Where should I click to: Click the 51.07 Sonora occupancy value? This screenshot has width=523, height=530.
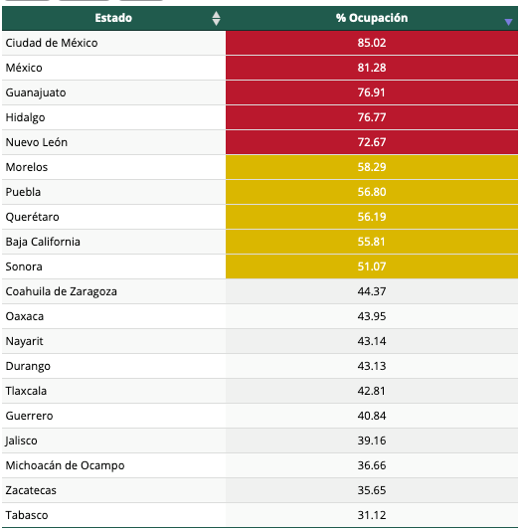tap(372, 266)
